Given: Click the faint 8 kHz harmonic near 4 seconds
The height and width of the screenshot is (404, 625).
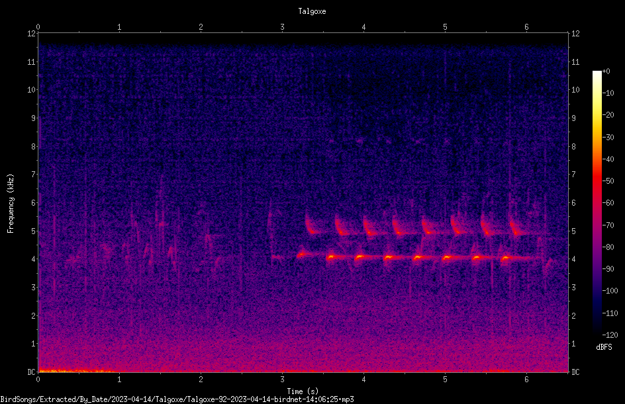Looking at the screenshot, I should [x=360, y=140].
